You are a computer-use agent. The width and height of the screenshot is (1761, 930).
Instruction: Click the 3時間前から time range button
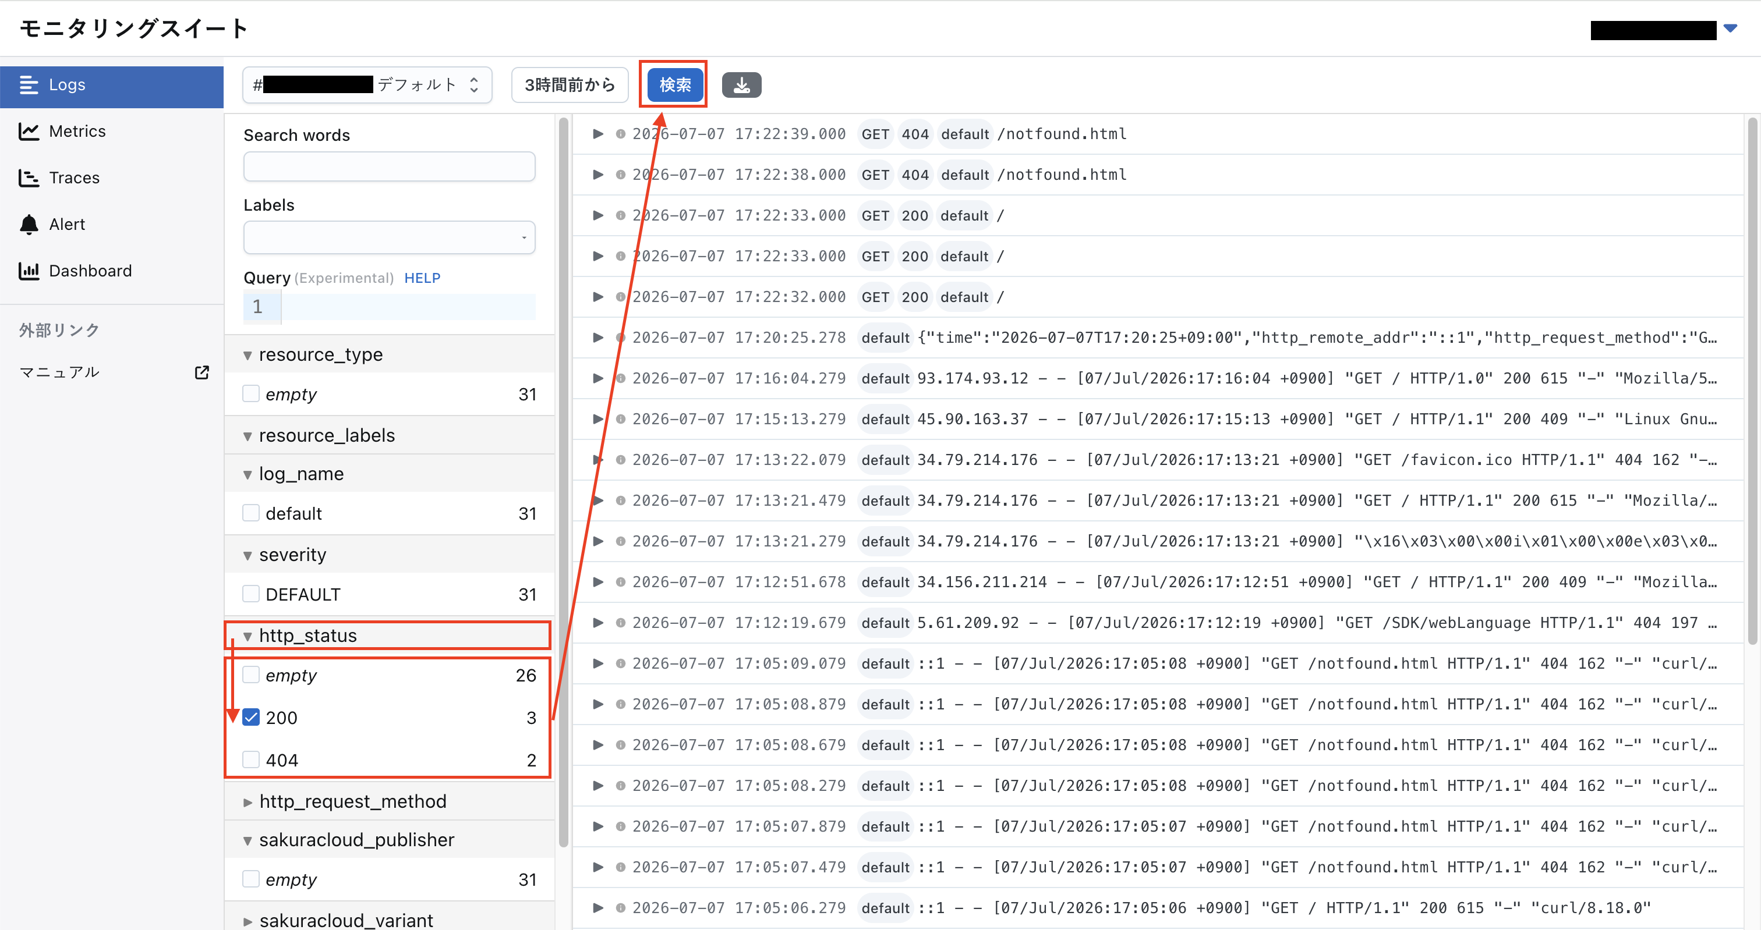[570, 85]
